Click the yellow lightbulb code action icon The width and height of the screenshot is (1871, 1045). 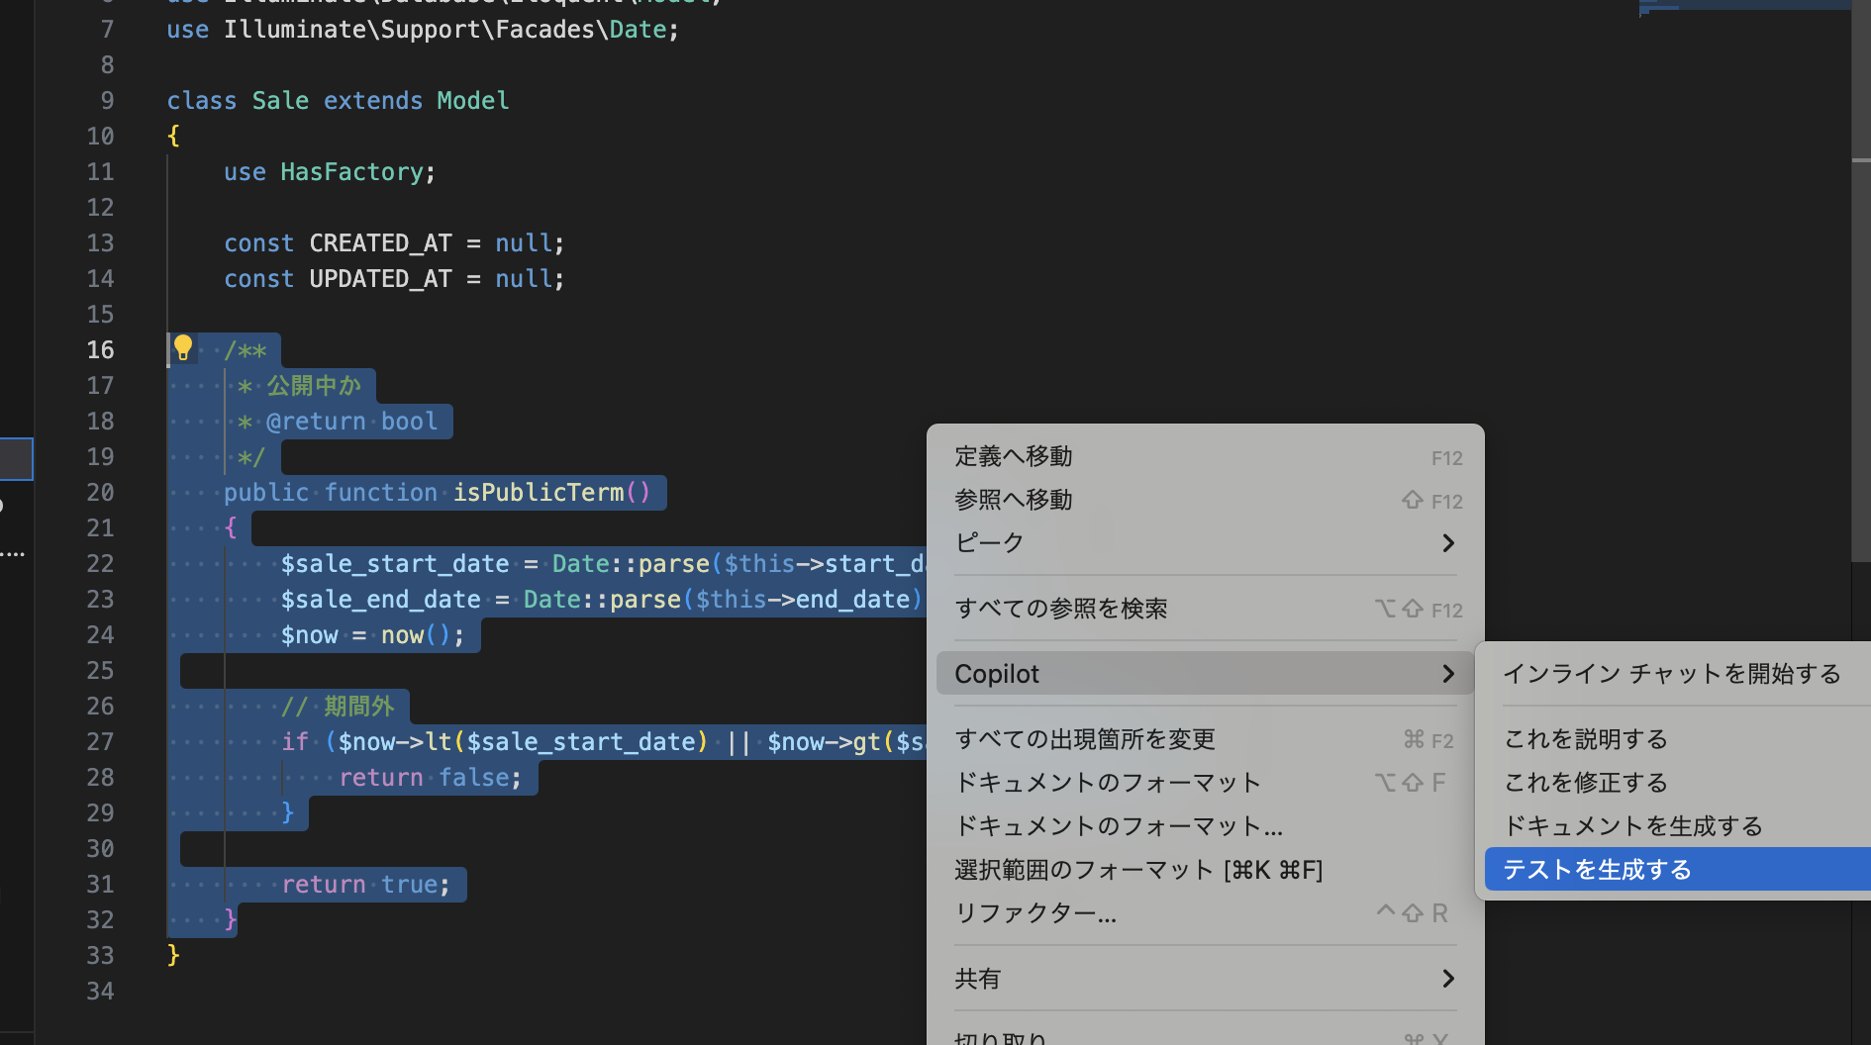pyautogui.click(x=183, y=347)
